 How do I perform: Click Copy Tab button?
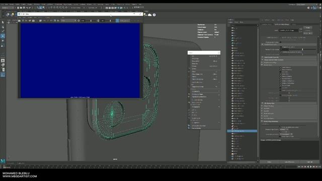(310, 162)
